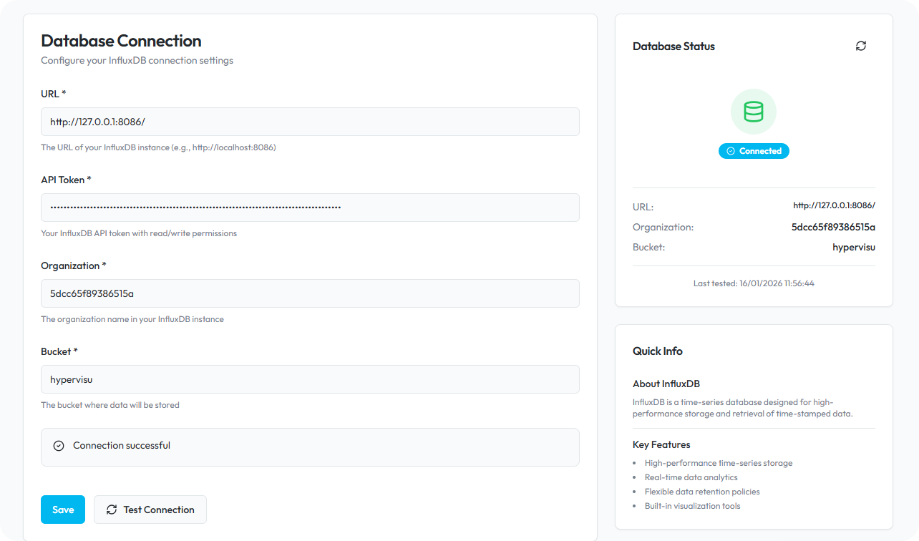The width and height of the screenshot is (919, 541).
Task: Click the checkmark in the Connection successful banner
Action: [x=58, y=445]
